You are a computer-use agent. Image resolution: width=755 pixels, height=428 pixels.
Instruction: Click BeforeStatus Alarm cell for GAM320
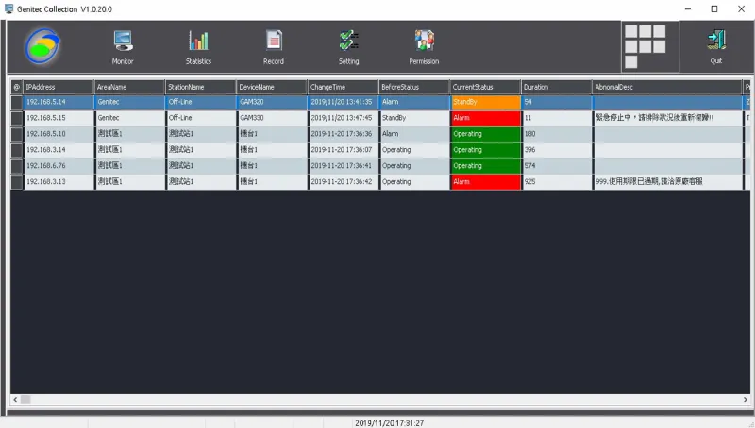(x=414, y=102)
